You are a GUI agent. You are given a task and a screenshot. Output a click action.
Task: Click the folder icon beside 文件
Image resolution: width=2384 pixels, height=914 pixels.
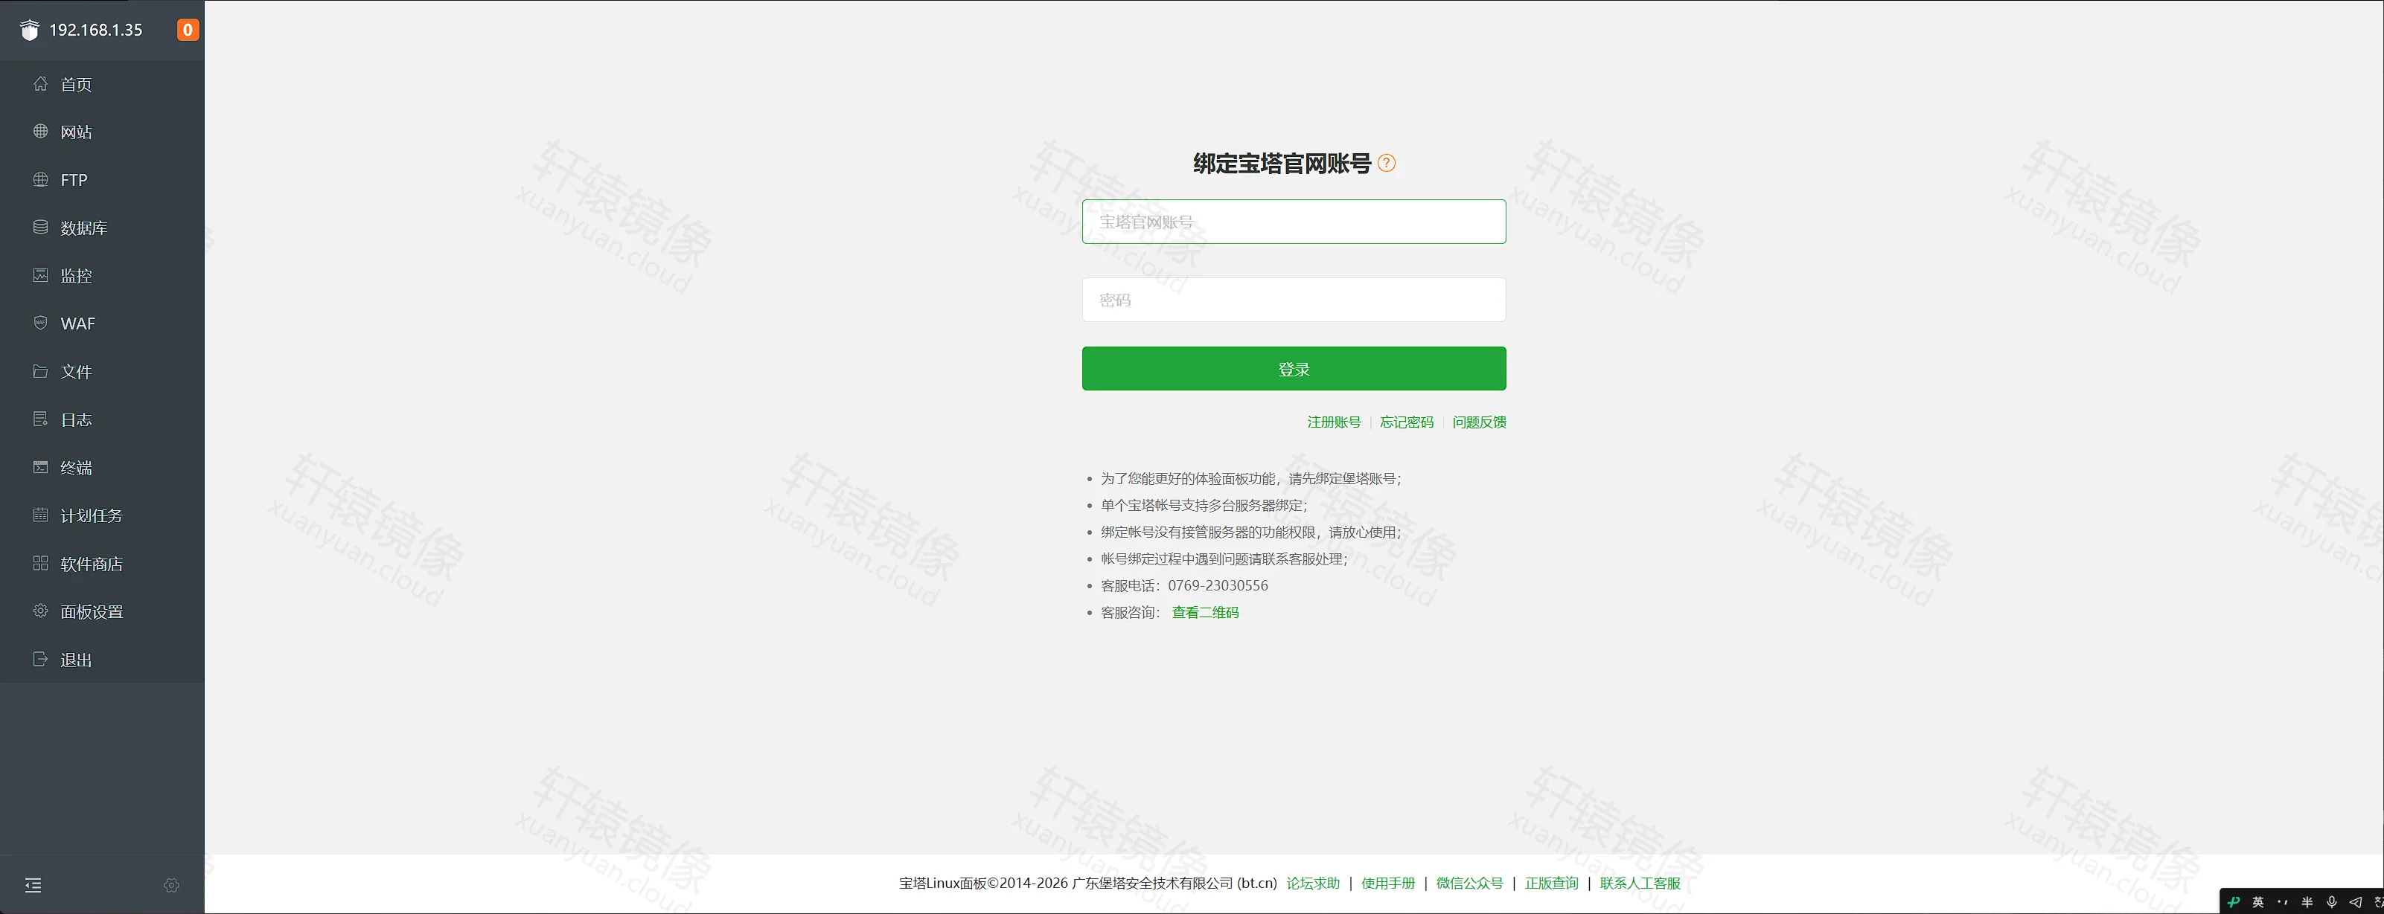39,371
